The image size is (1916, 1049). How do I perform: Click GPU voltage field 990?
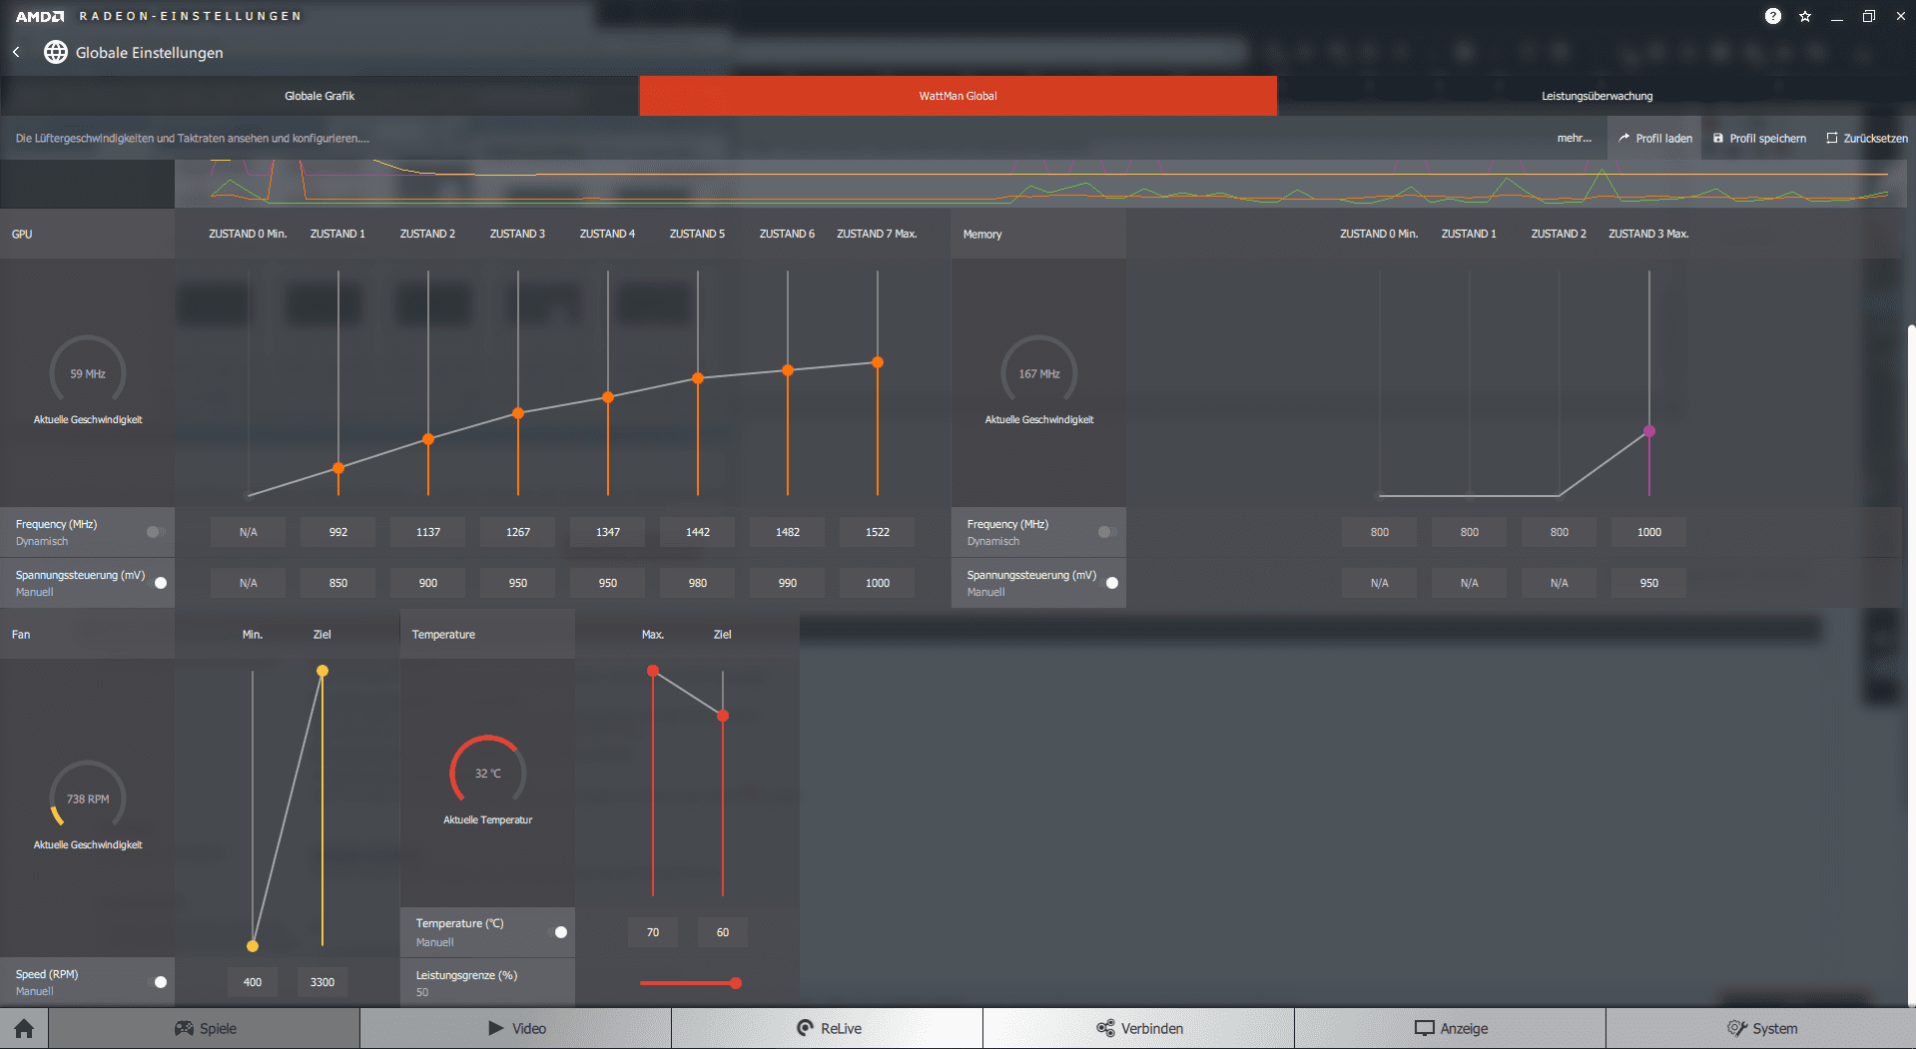pos(788,583)
